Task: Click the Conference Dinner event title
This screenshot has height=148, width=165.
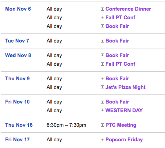Action: tap(128, 9)
